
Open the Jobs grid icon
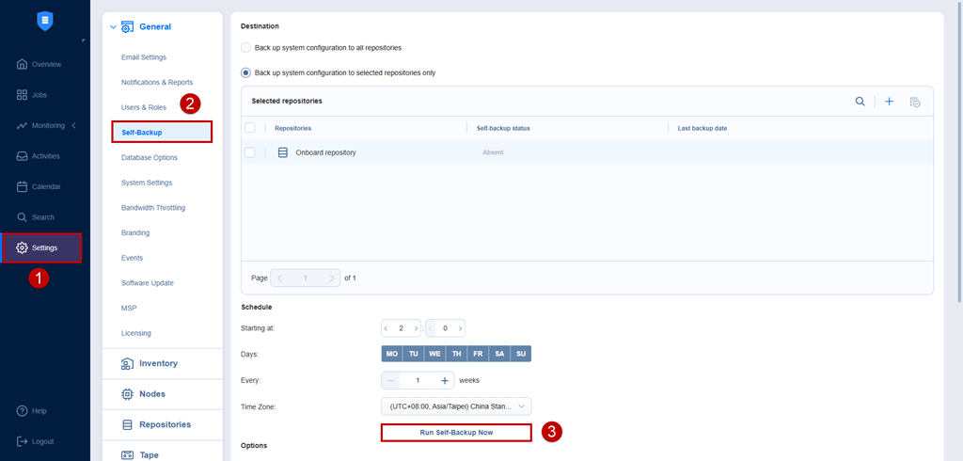coord(23,95)
